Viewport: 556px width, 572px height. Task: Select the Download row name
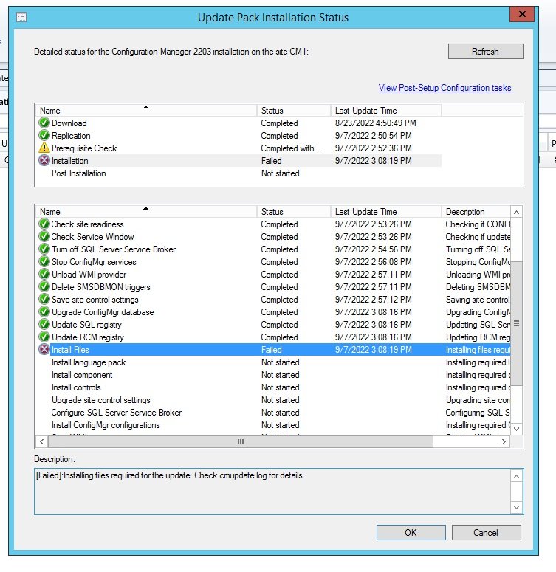click(69, 123)
